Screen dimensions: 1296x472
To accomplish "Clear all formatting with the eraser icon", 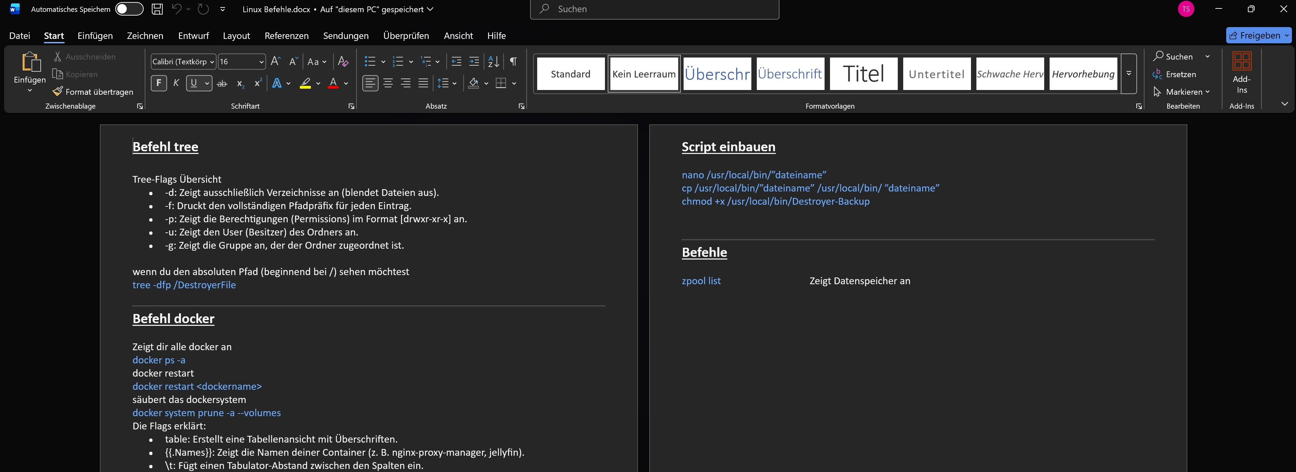I will (343, 61).
